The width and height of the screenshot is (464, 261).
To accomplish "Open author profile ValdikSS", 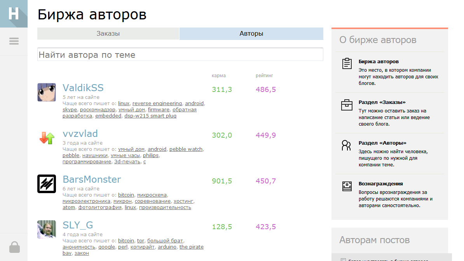I will pyautogui.click(x=83, y=88).
